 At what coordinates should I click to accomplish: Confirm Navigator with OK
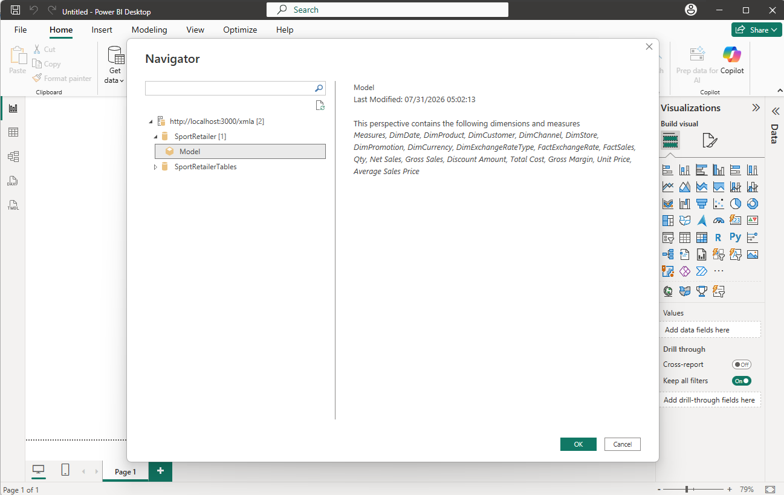pyautogui.click(x=578, y=444)
